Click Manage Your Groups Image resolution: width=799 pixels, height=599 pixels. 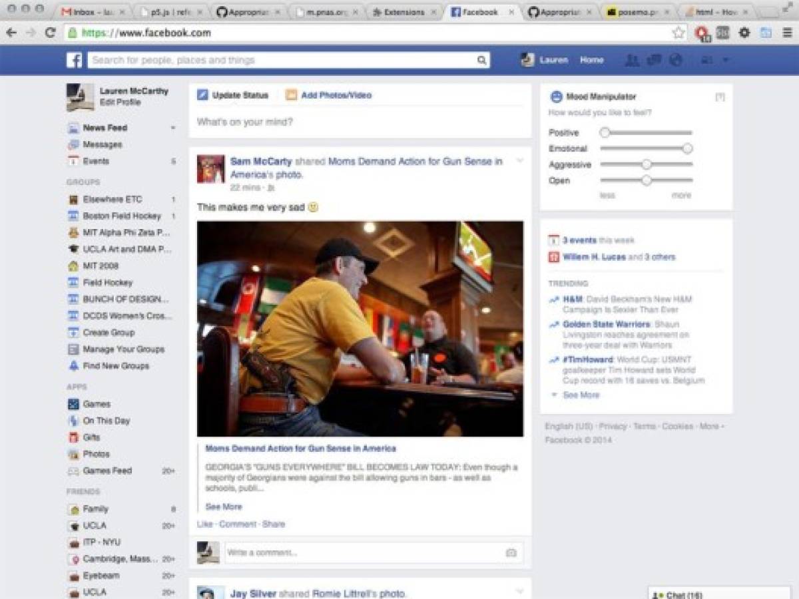click(x=123, y=349)
